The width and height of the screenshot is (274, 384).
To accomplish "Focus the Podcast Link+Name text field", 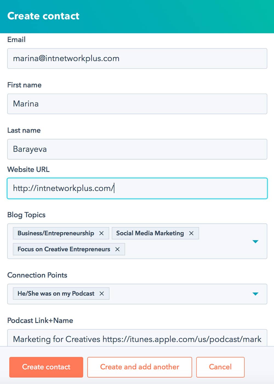I will pos(137,339).
